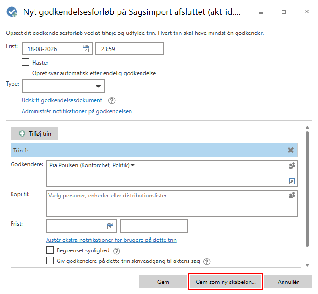The width and height of the screenshot is (318, 294).
Task: Click Udskift godkendelsesdokument link
Action: pyautogui.click(x=62, y=100)
